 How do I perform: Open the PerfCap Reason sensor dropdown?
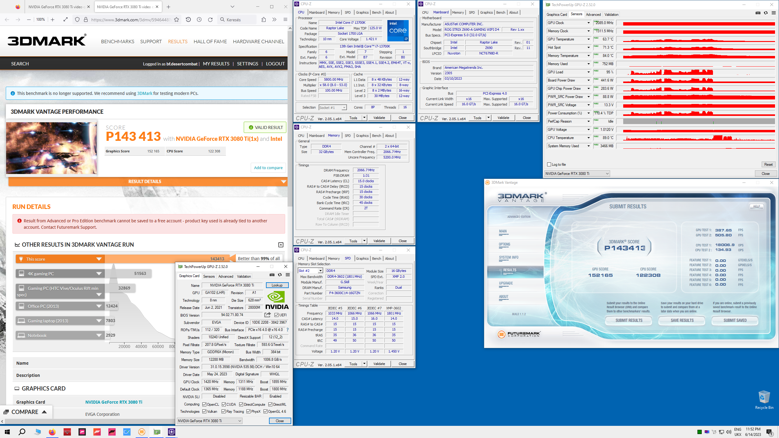[x=589, y=121]
